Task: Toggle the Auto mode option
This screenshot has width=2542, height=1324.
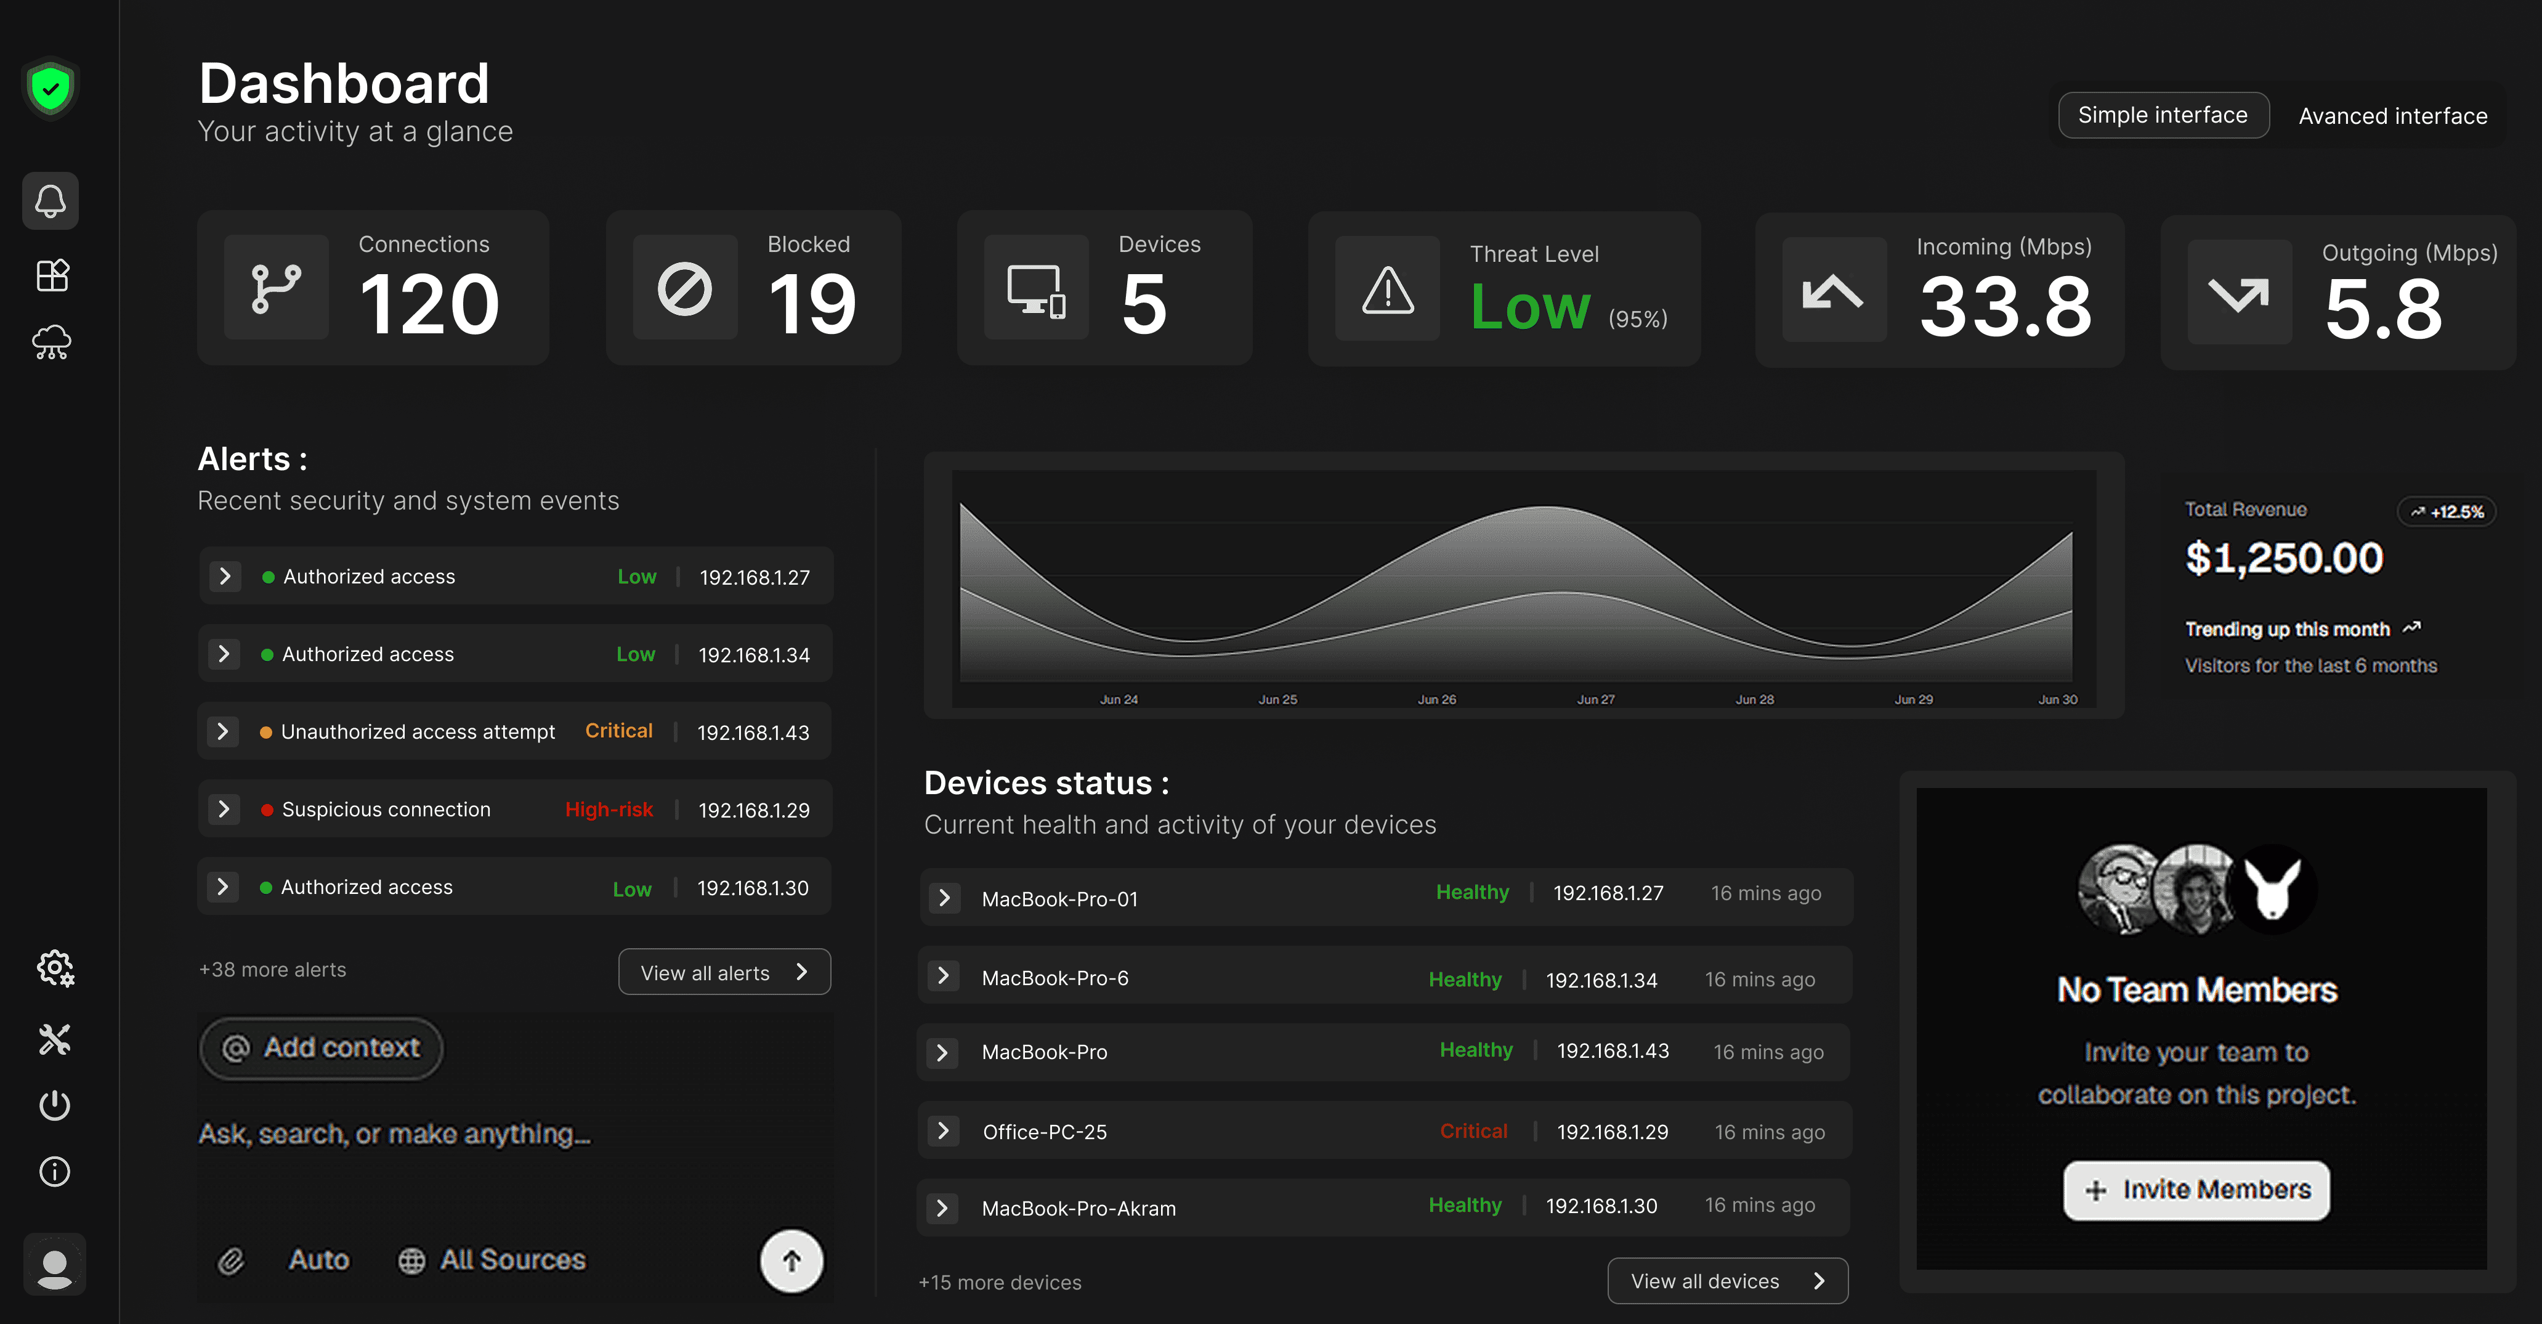Action: 318,1260
